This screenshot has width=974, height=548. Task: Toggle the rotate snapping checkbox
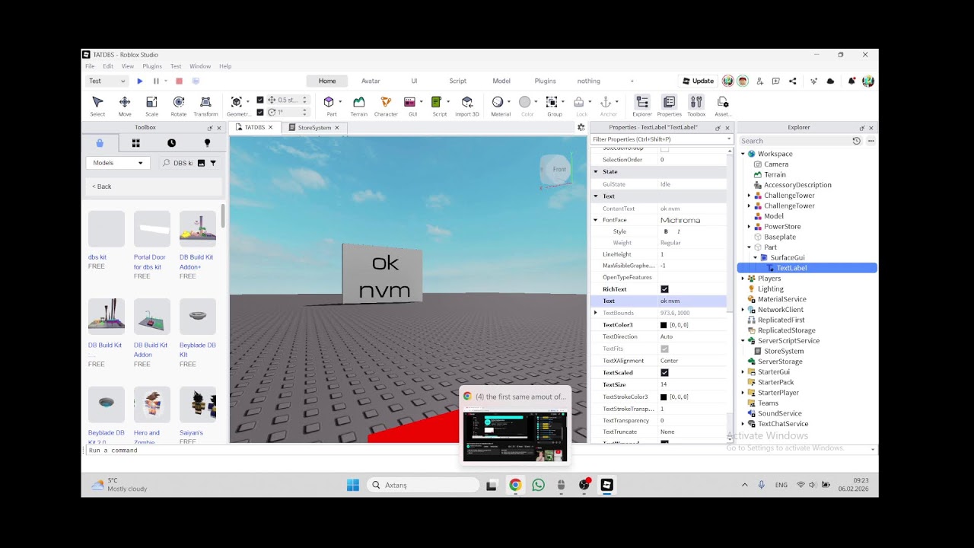click(x=260, y=112)
